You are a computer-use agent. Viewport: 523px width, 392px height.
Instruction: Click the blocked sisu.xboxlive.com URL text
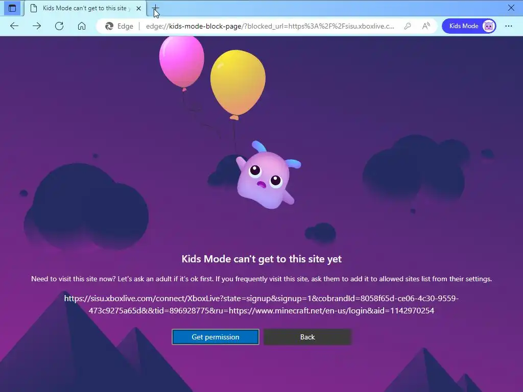click(x=261, y=304)
